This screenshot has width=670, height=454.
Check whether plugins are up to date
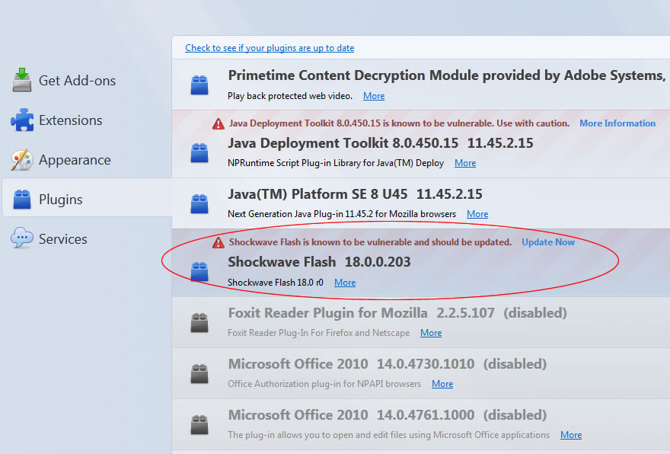coord(270,48)
